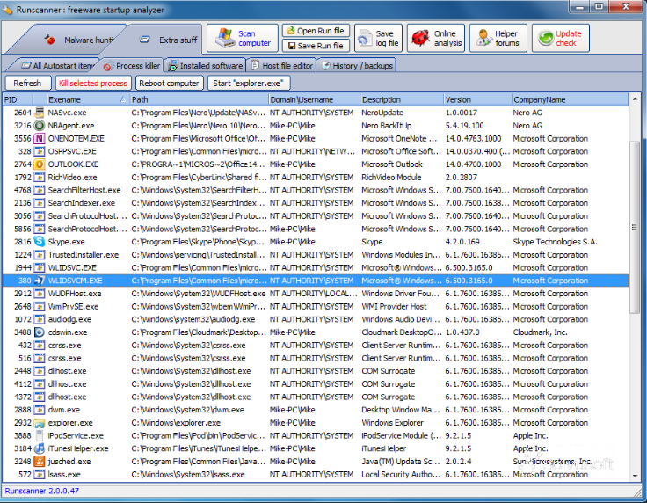Select the OSPPSVC.EXE row
The image size is (647, 503).
pos(316,151)
